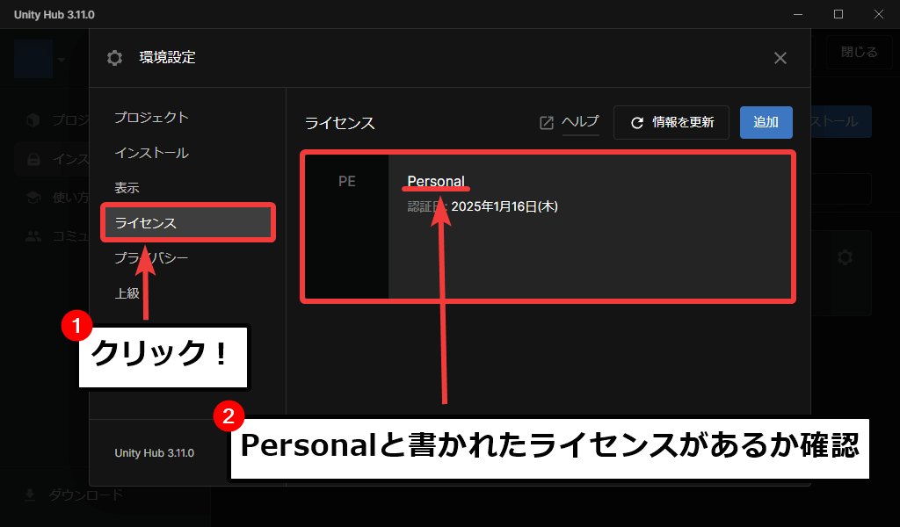Maximize the Unity Hub window
Image resolution: width=900 pixels, height=527 pixels.
point(838,14)
